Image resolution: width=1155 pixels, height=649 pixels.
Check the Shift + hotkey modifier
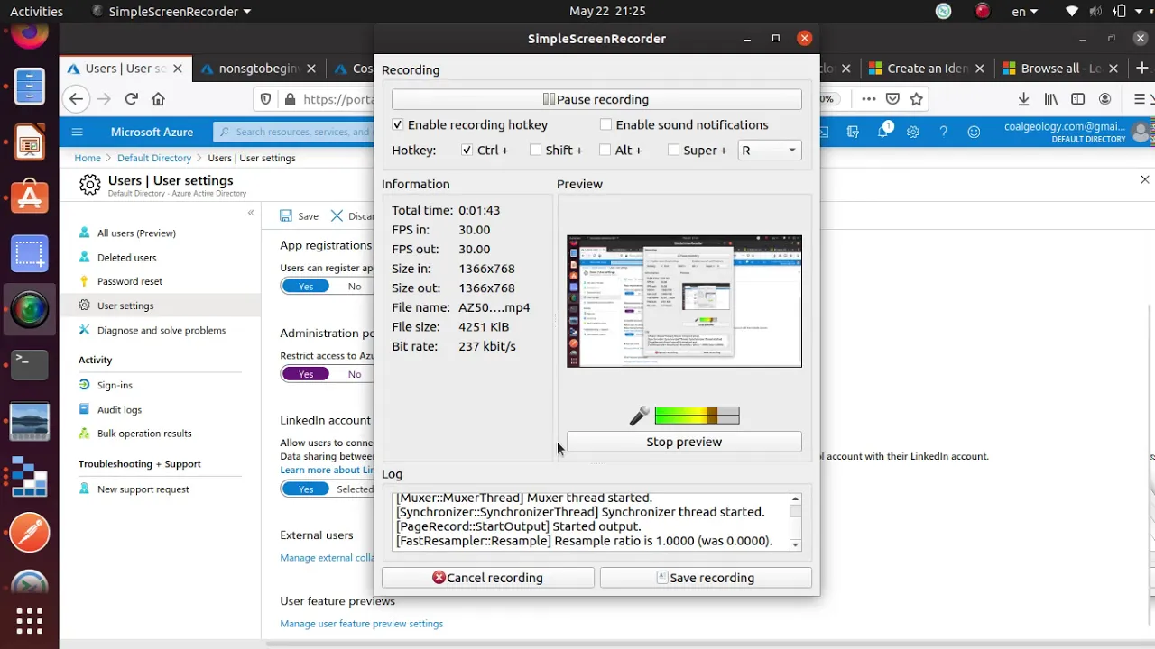536,150
